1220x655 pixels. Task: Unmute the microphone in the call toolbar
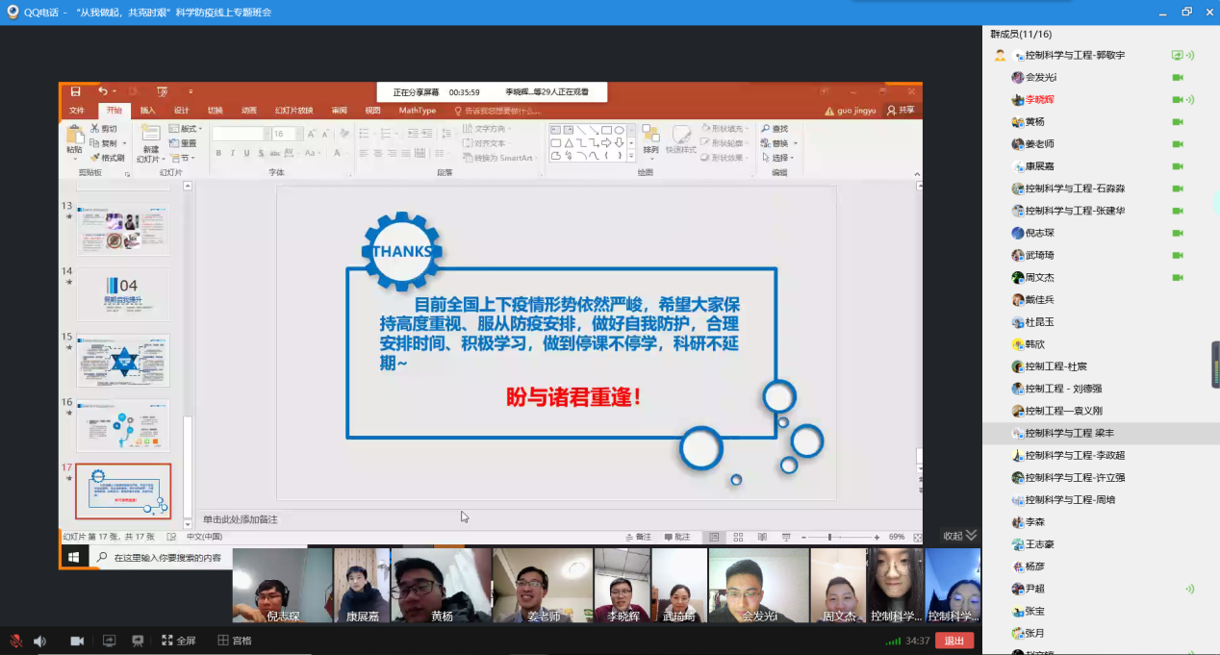click(x=16, y=641)
